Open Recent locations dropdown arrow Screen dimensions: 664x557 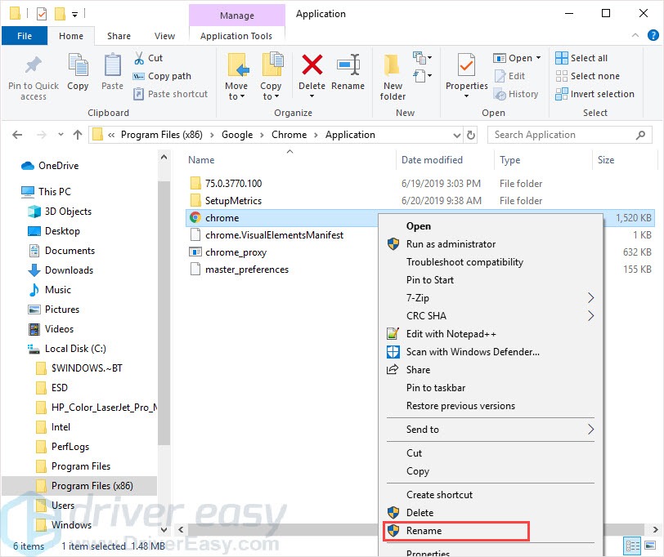pos(61,135)
